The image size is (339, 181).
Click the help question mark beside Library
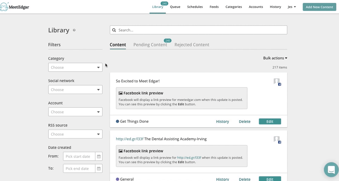click(x=74, y=30)
